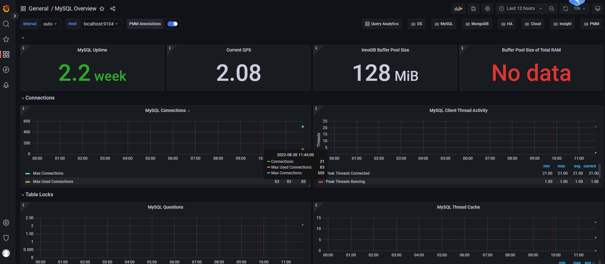This screenshot has width=605, height=264.
Task: Open the Last 12 hours time picker
Action: [521, 9]
